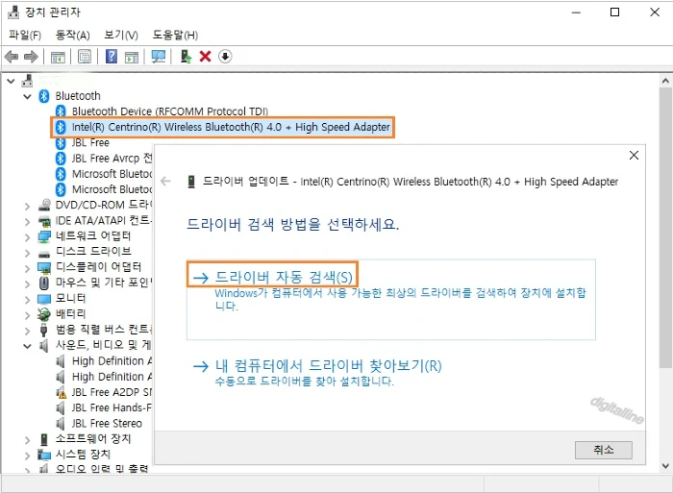Maximize the 장치 관리자 window
673x493 pixels.
pos(614,12)
